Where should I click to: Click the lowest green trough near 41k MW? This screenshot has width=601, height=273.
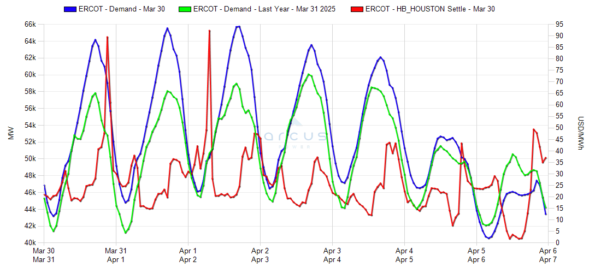(126, 233)
